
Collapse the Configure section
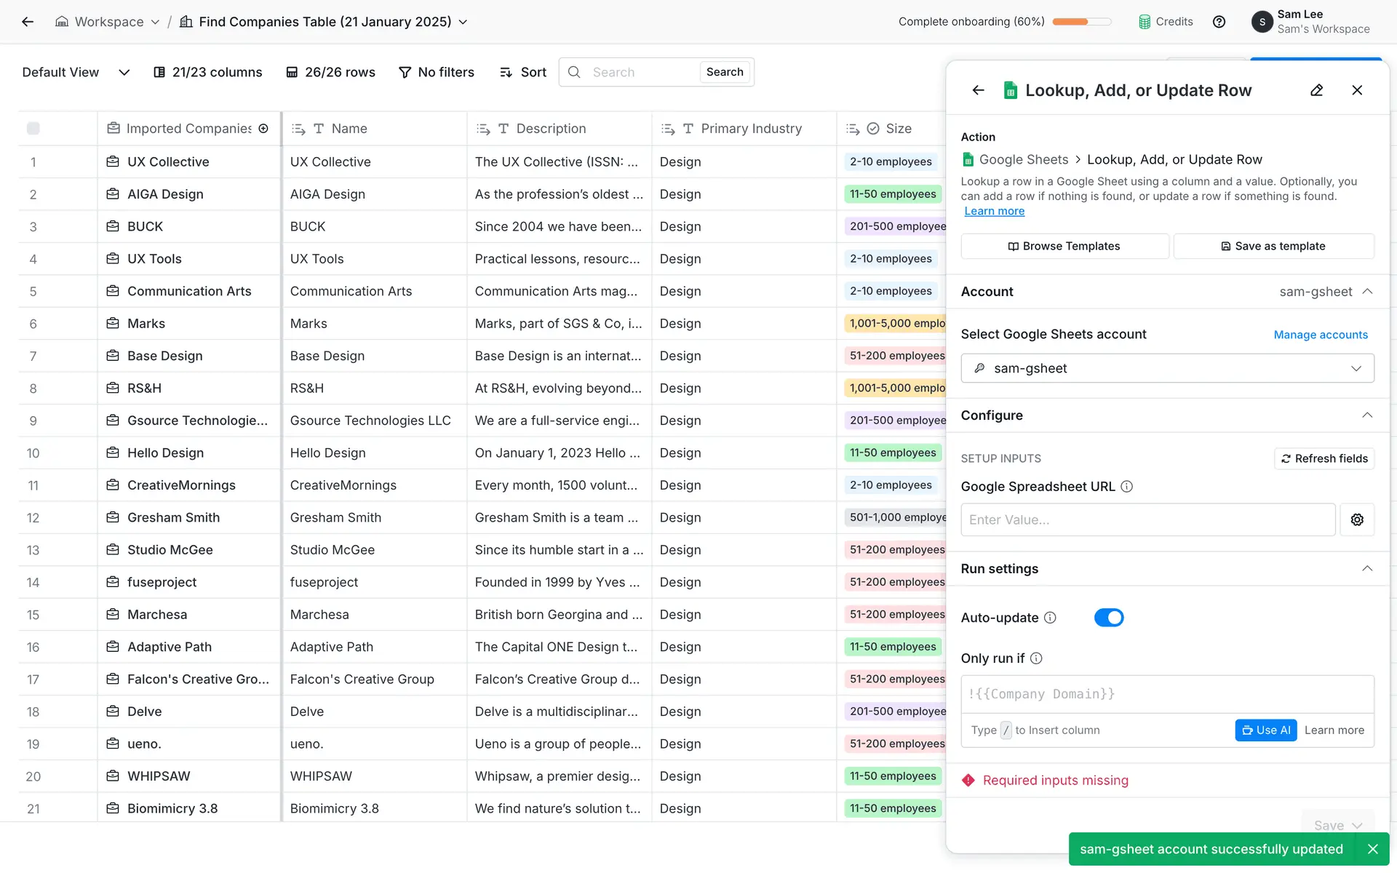click(x=1366, y=415)
